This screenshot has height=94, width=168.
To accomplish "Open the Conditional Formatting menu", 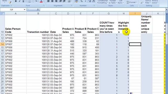I will point(102,2).
